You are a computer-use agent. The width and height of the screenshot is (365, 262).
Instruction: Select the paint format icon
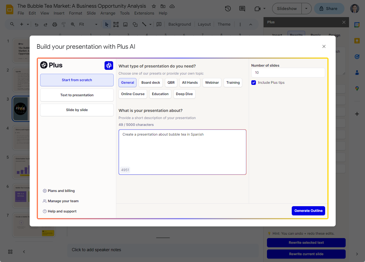tap(64, 24)
